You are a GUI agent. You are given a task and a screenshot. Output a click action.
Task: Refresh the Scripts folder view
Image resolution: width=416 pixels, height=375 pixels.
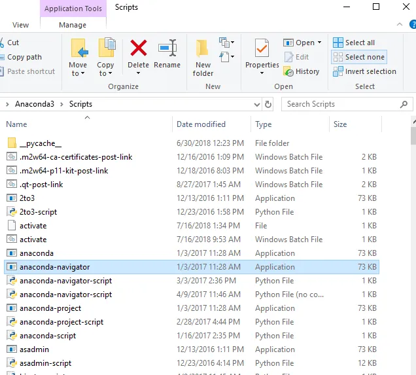tap(268, 104)
